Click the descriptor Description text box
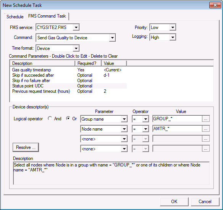223x210 pixels. coord(112,173)
